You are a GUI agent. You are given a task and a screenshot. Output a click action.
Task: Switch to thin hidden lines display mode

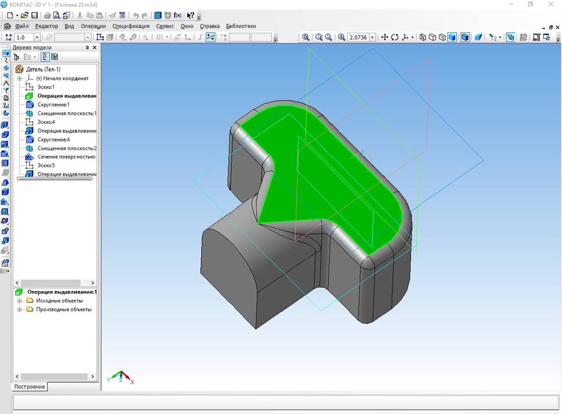pos(442,37)
